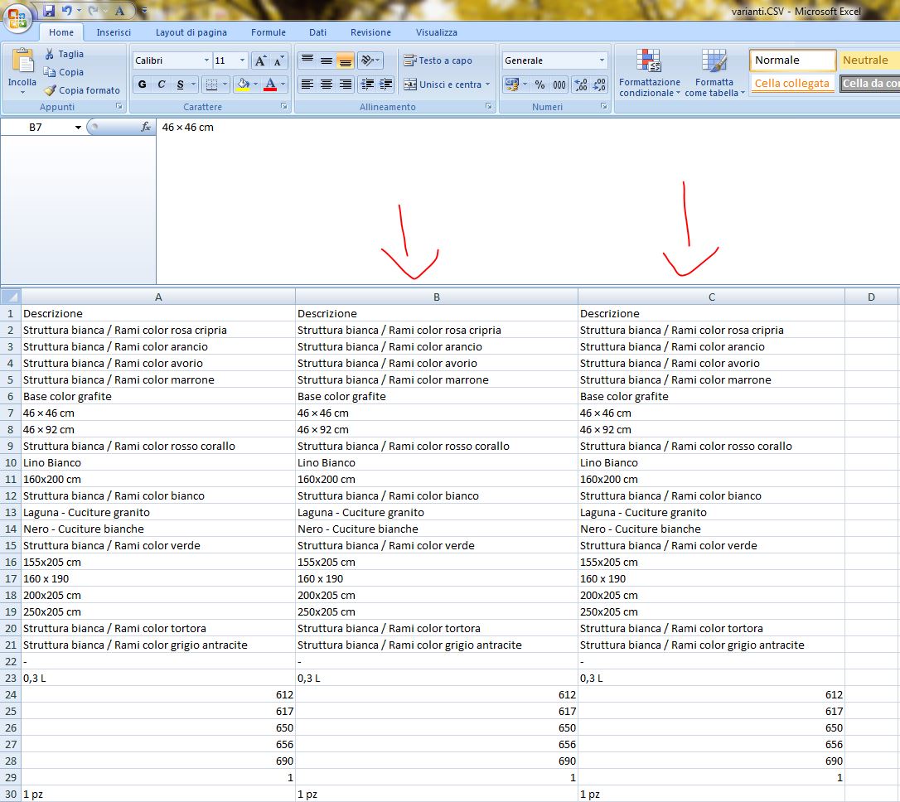Click the Incolla paste icon
This screenshot has height=802, width=900.
pyautogui.click(x=22, y=60)
